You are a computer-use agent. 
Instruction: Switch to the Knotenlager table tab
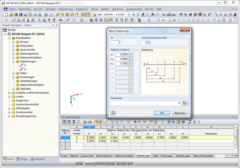(167, 156)
